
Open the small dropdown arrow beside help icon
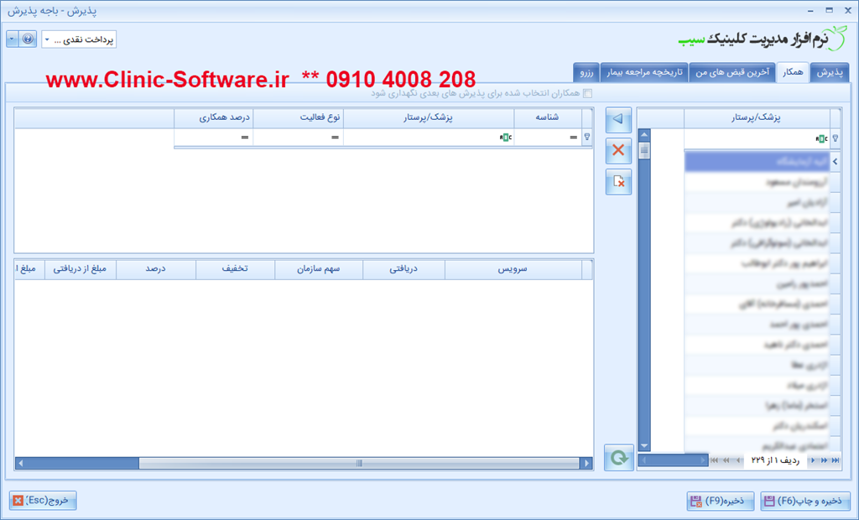12,39
